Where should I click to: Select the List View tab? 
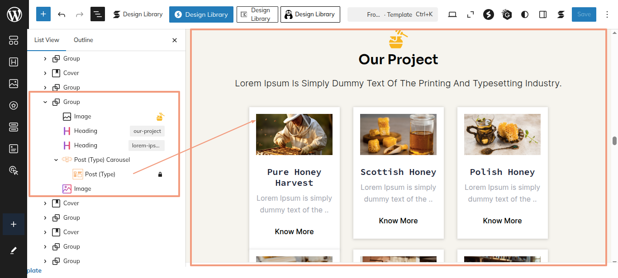[x=47, y=40]
